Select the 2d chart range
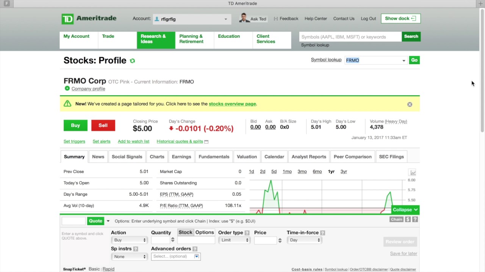The image size is (485, 272). (x=263, y=172)
